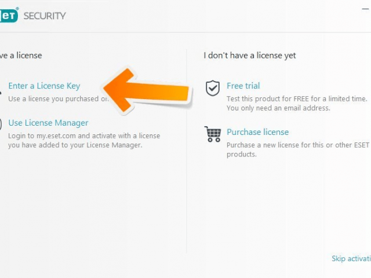Click the large orange arrow graphic
Image resolution: width=371 pixels, height=278 pixels.
click(x=147, y=92)
